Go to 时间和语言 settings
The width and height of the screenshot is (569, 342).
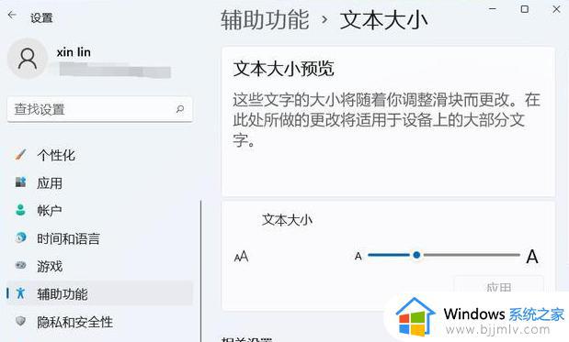click(99, 238)
